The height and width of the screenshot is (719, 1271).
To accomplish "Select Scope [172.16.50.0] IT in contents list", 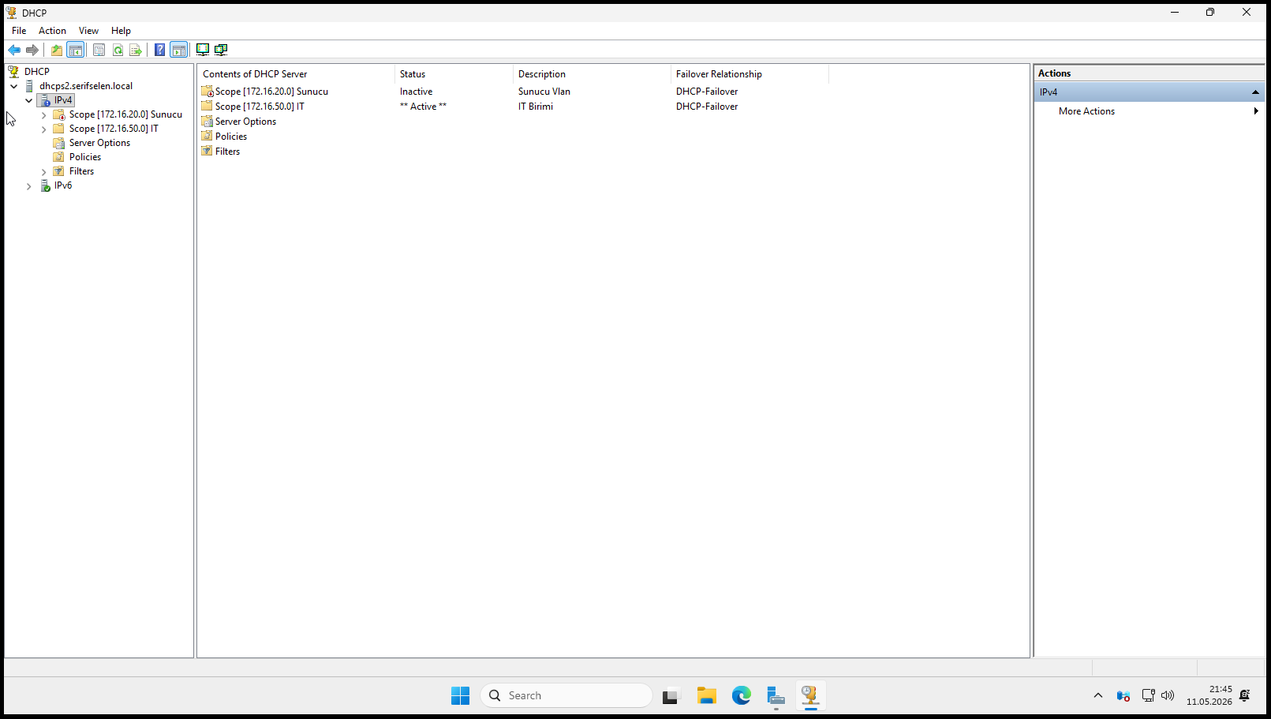I will pyautogui.click(x=260, y=107).
